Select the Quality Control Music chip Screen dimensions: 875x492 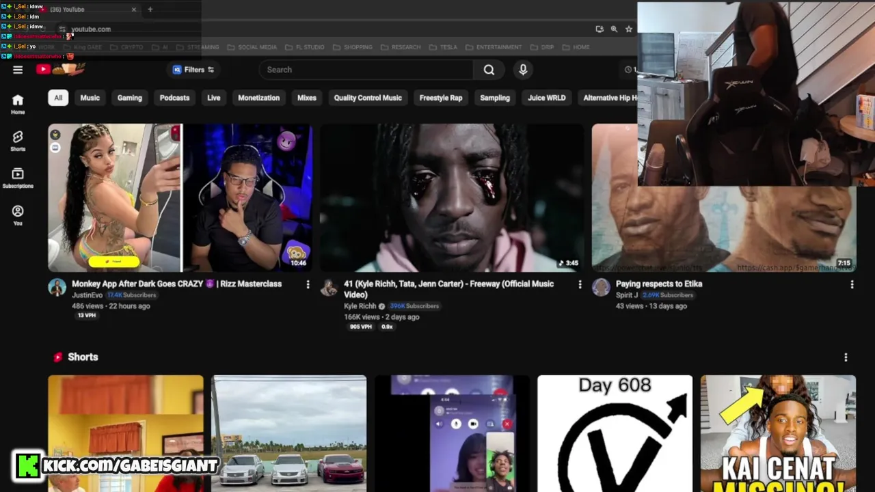click(x=368, y=98)
